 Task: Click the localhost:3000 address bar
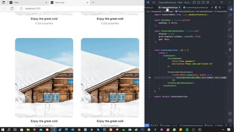80,8
